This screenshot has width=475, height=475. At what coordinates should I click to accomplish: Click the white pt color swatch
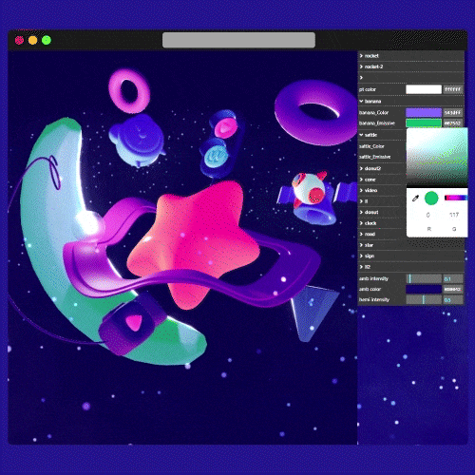(x=424, y=89)
